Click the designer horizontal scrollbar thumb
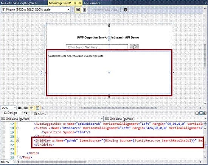 click(x=119, y=108)
